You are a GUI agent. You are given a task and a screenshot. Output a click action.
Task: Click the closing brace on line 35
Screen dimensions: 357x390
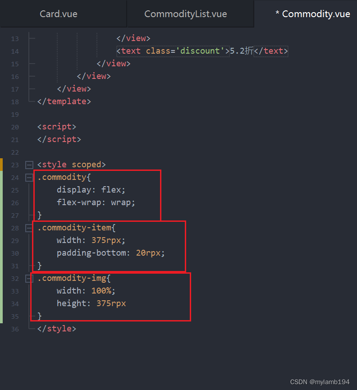coord(40,316)
